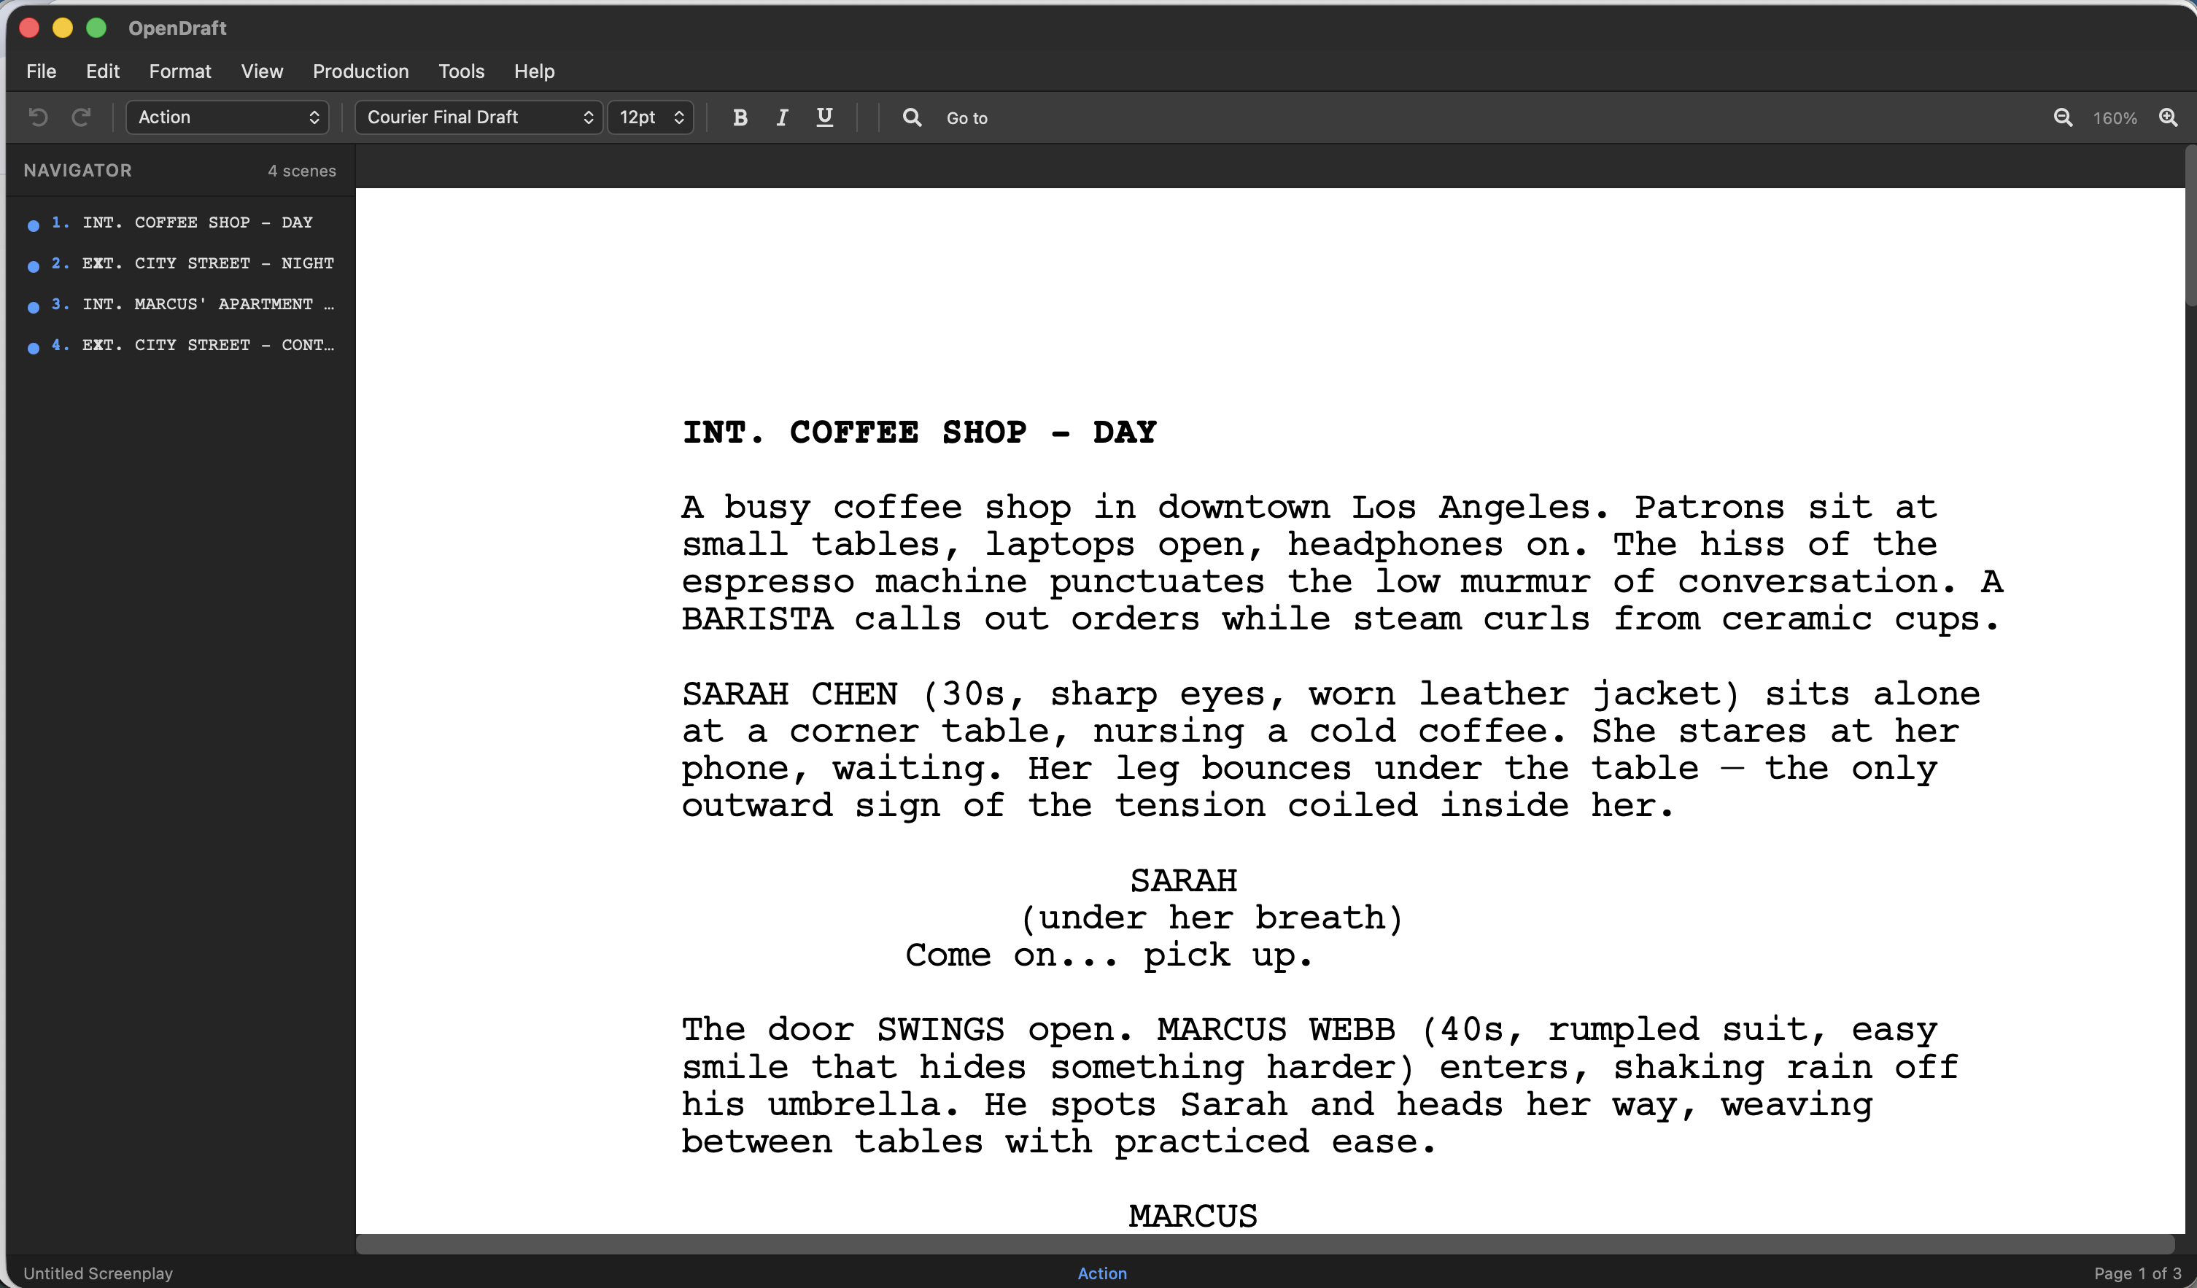Toggle the scene marker for EXT. CITY STREET - NIGHT
This screenshot has width=2197, height=1288.
pyautogui.click(x=33, y=265)
